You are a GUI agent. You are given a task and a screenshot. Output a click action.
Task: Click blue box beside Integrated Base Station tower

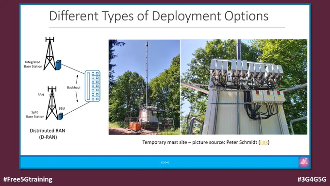pyautogui.click(x=58, y=65)
